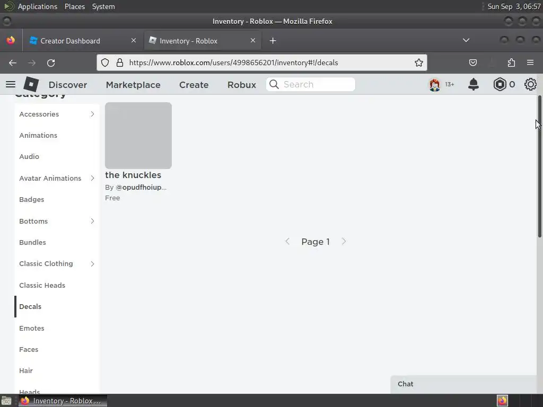
Task: Click the Accessories category label
Action: 39,114
